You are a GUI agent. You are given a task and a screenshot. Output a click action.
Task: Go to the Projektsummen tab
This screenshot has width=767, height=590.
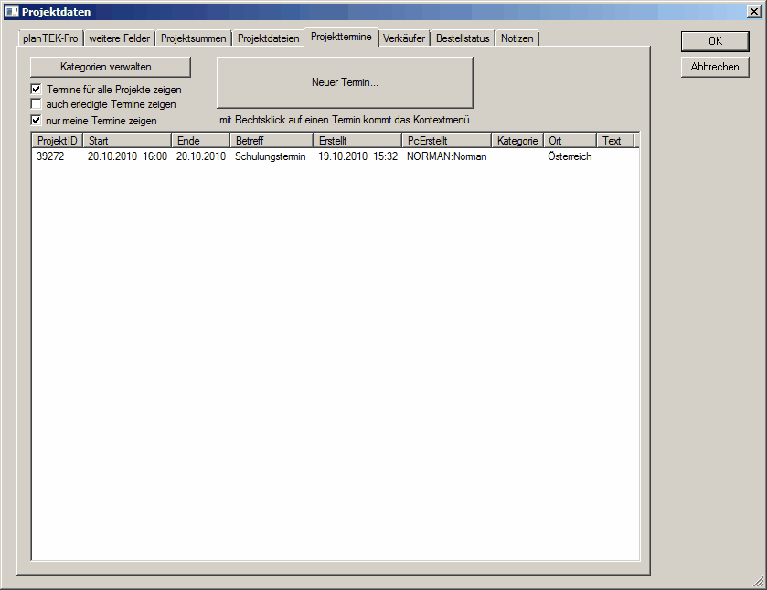(193, 38)
